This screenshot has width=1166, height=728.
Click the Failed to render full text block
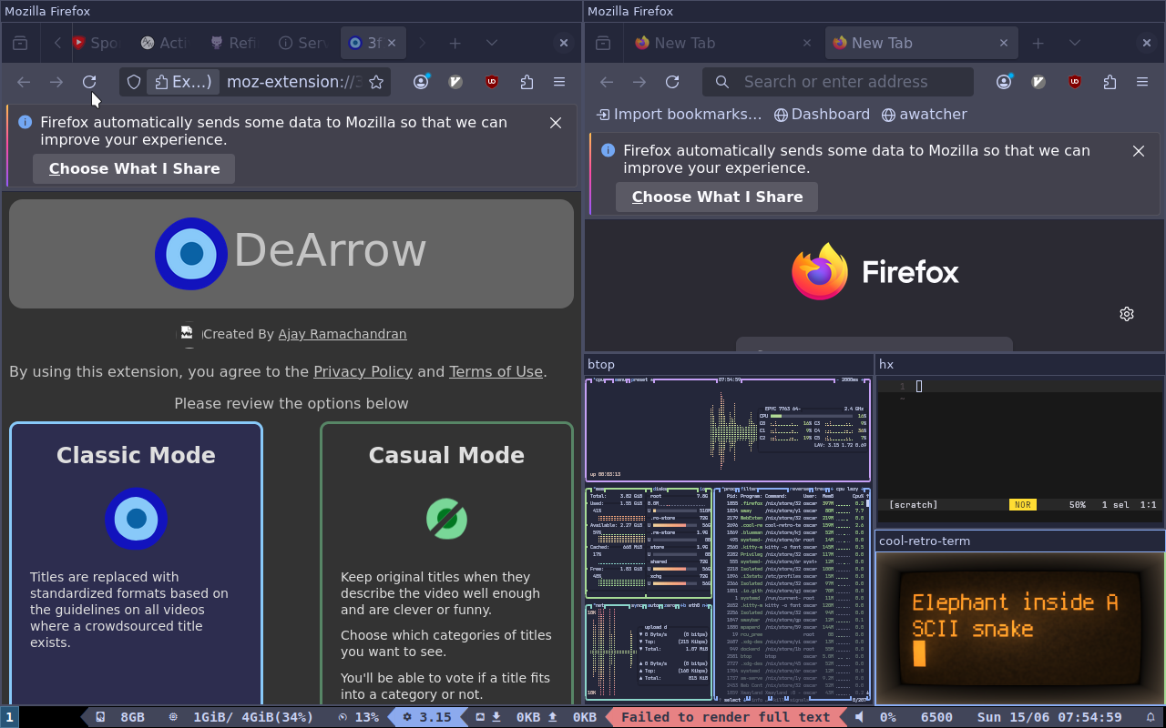tap(725, 717)
